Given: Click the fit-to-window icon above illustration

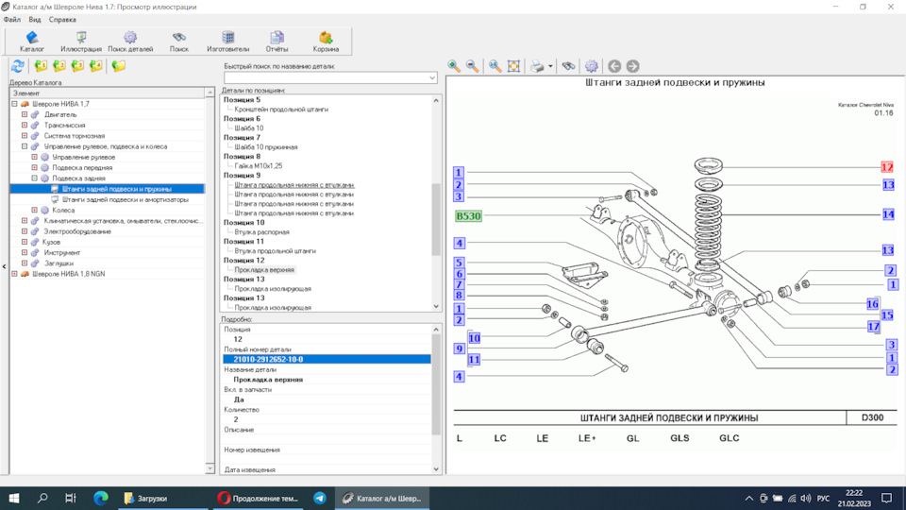Looking at the screenshot, I should tap(513, 66).
